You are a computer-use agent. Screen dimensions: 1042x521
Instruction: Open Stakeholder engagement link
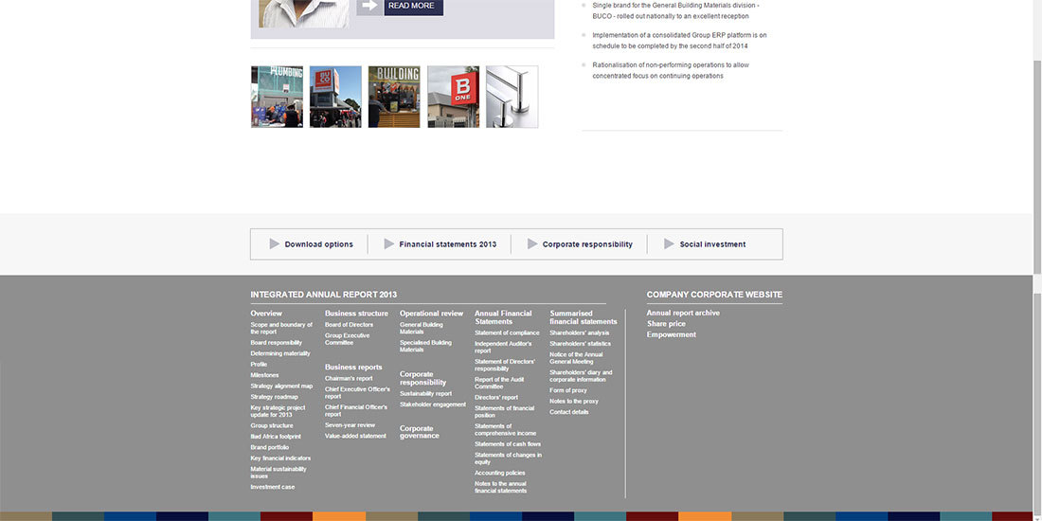pyautogui.click(x=433, y=404)
